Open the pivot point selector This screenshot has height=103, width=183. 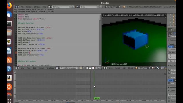(158, 68)
